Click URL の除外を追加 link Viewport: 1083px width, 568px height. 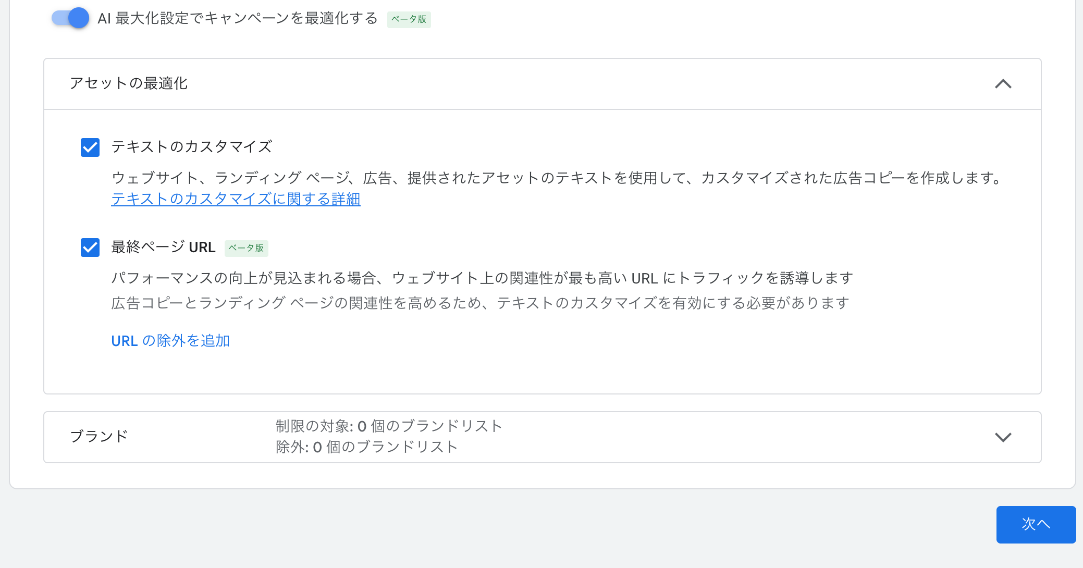pos(170,341)
